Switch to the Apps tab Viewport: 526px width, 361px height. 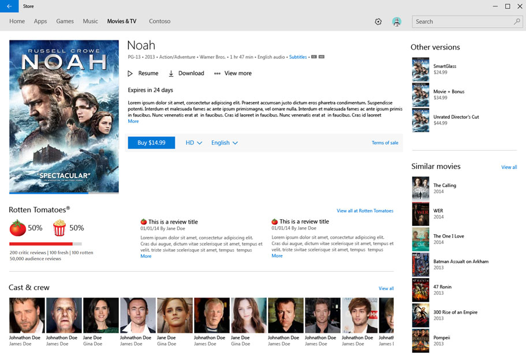pos(40,21)
